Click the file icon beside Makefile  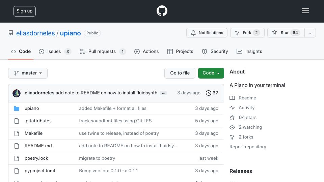[x=17, y=133]
